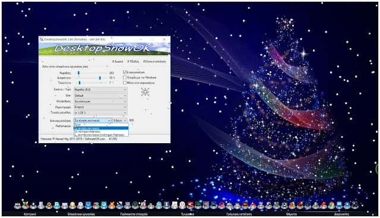Open the orange monitor dock icon

245,204
